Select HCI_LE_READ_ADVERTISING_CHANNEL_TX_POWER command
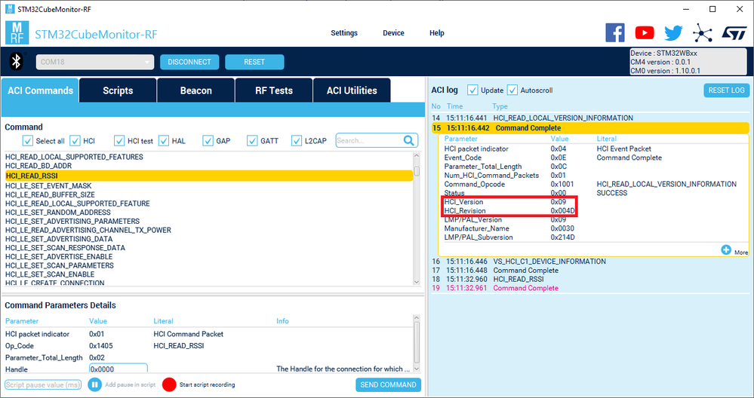Viewport: 754px width, 398px height. (x=88, y=230)
